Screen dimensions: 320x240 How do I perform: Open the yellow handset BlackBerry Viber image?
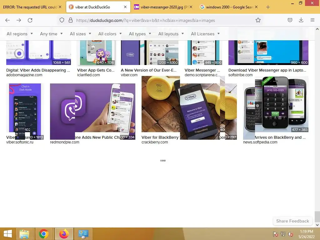click(x=189, y=108)
